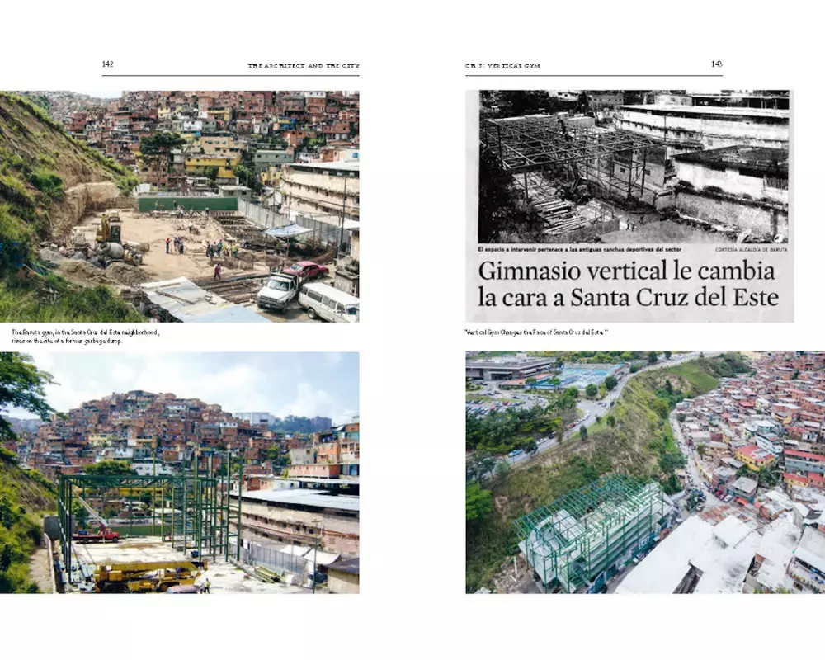Select the 'Vertical Gym' chapter header
Viewport: 825px width, 660px height.
pyautogui.click(x=502, y=65)
